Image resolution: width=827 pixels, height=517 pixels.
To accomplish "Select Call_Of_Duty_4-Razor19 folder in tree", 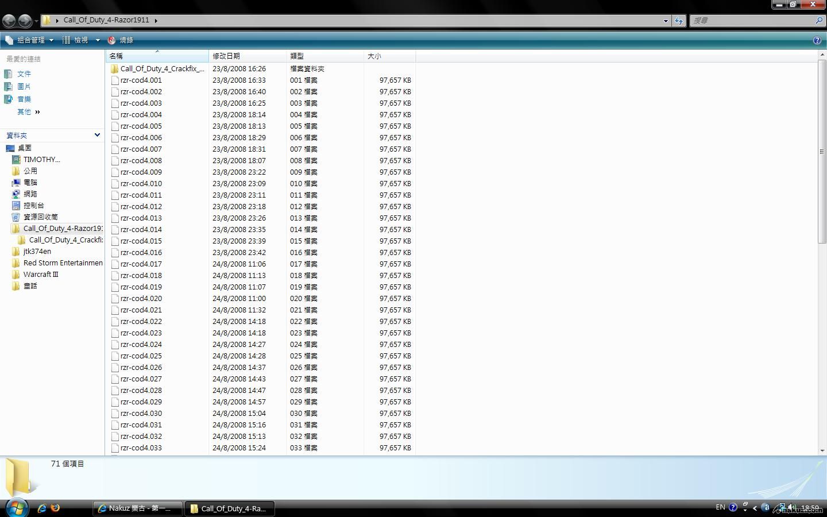I will 63,229.
